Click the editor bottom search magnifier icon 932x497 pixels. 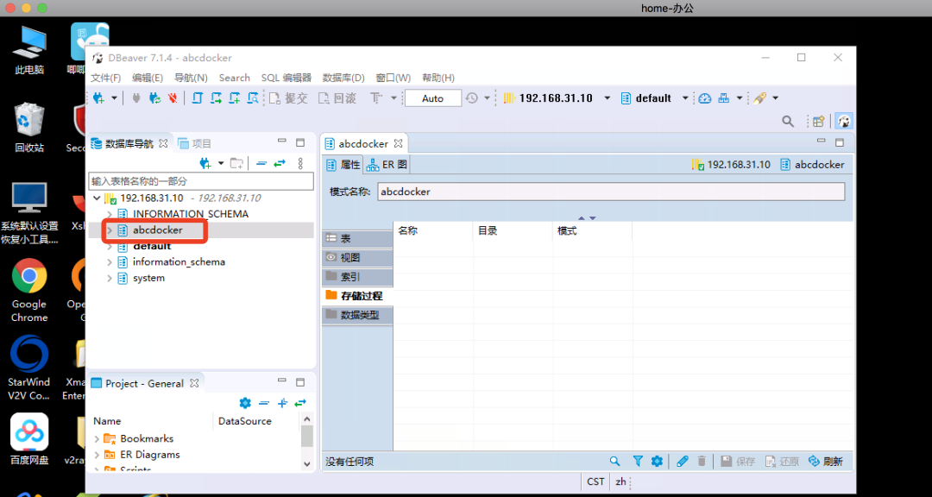coord(615,462)
